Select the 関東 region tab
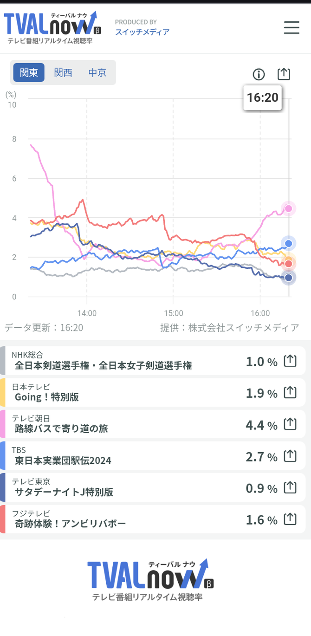This screenshot has height=636, width=311. click(29, 73)
